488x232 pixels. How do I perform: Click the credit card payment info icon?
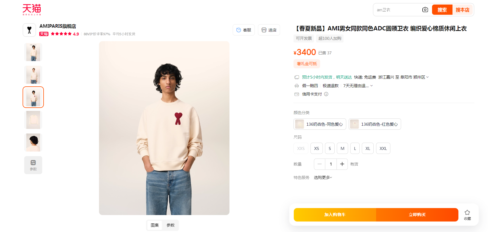326,94
